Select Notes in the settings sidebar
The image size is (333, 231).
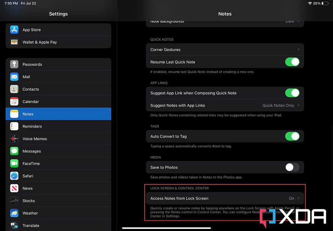pyautogui.click(x=59, y=114)
